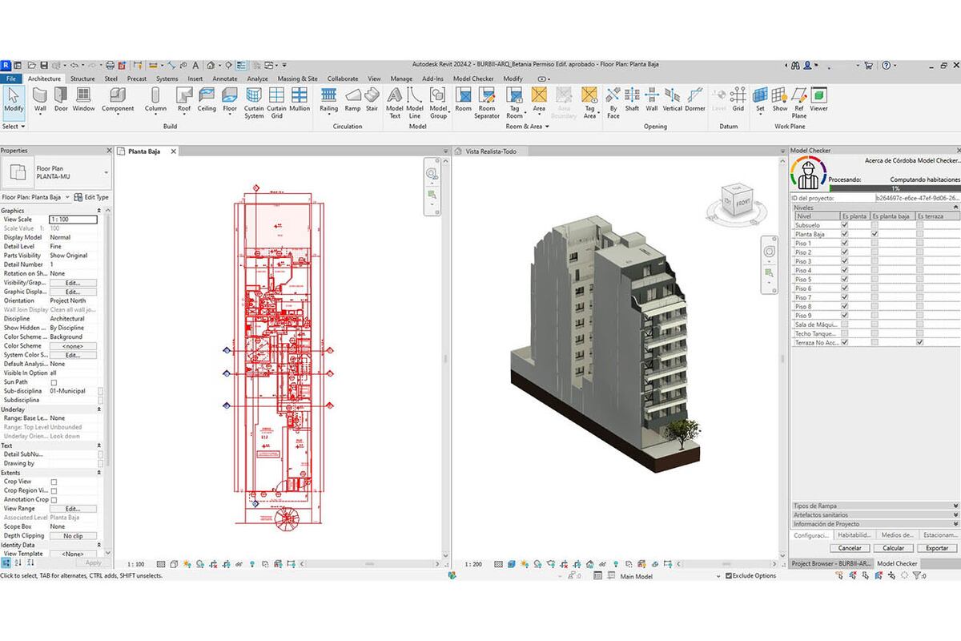This screenshot has width=961, height=641.
Task: Select the Railing tool
Action: [329, 99]
